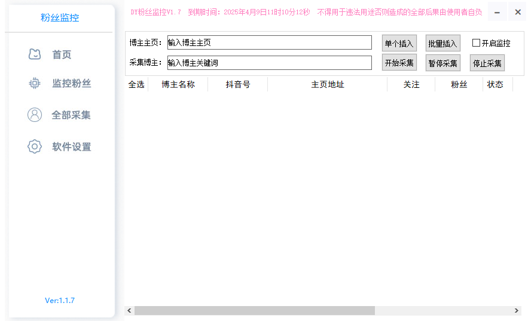Stop collection with 停止采集 button
528x321 pixels.
[487, 63]
